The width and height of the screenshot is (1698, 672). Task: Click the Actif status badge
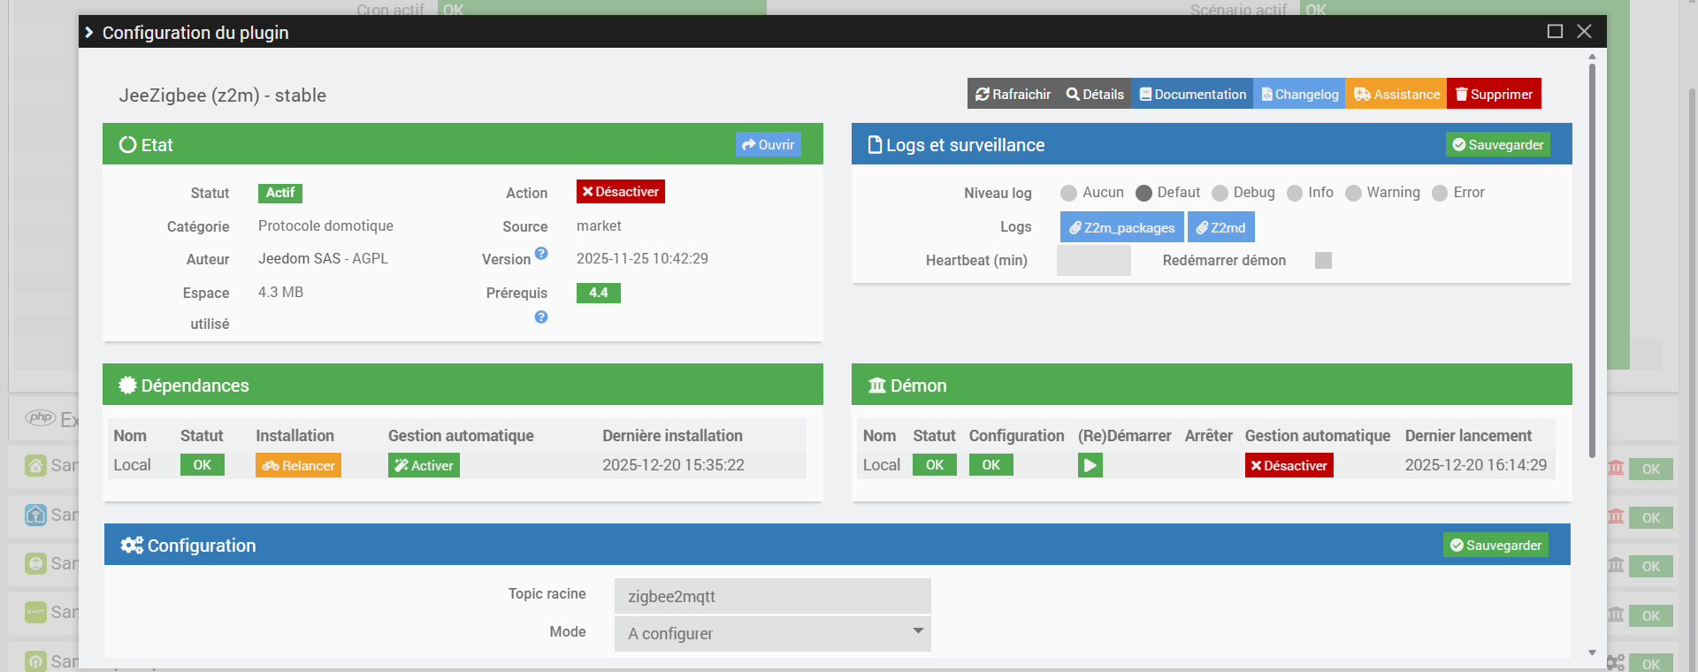[x=280, y=193]
